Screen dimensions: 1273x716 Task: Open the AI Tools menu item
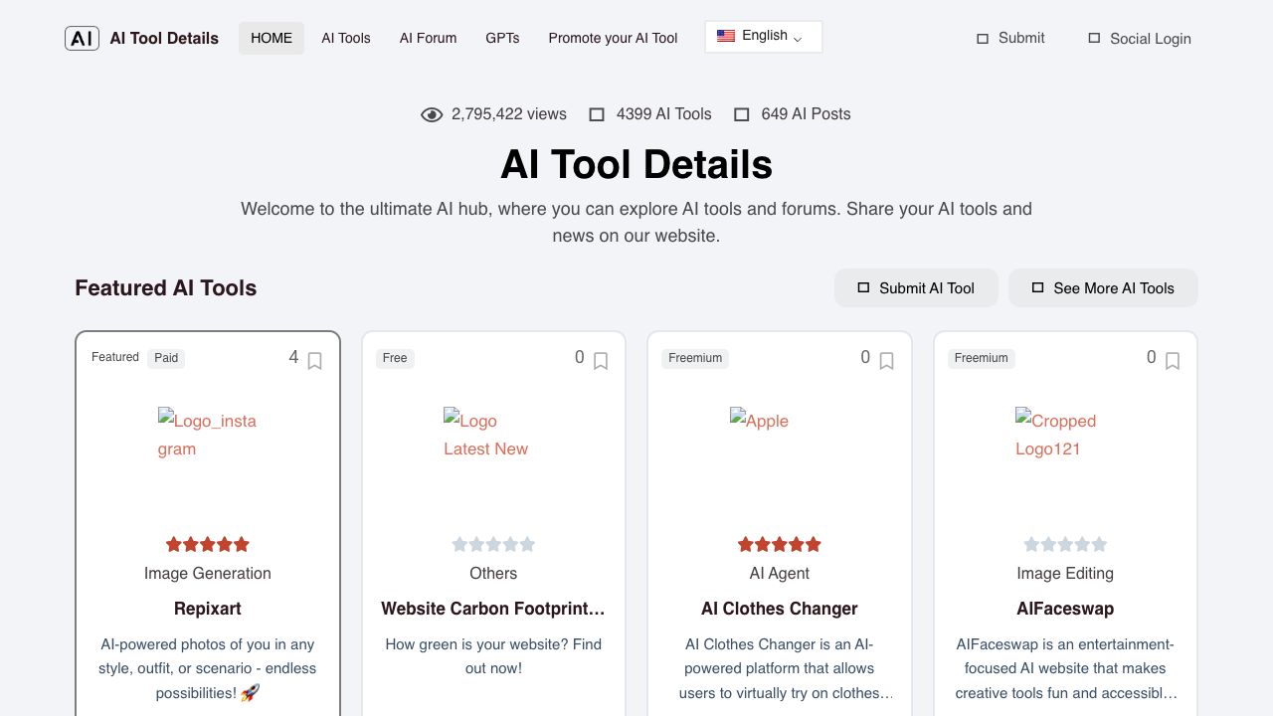click(346, 38)
